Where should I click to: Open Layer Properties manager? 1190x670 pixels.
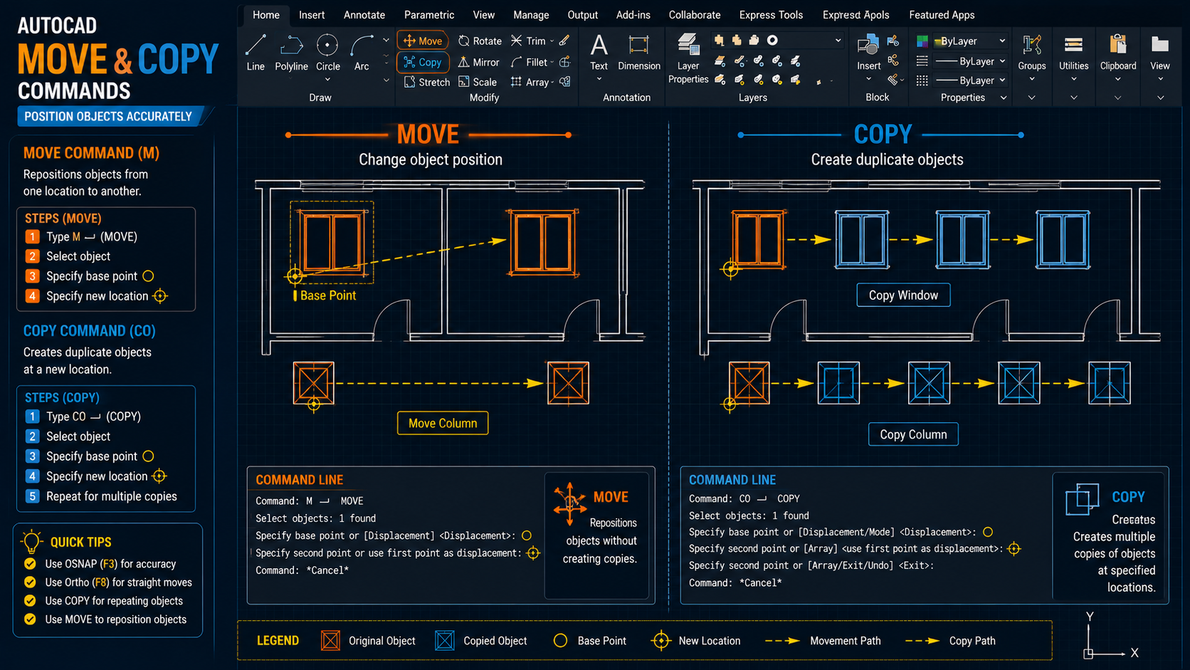point(688,58)
